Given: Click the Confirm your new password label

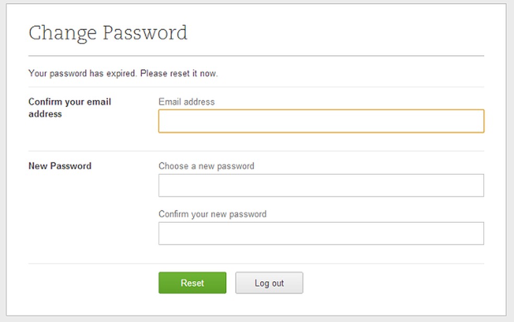Looking at the screenshot, I should (212, 214).
